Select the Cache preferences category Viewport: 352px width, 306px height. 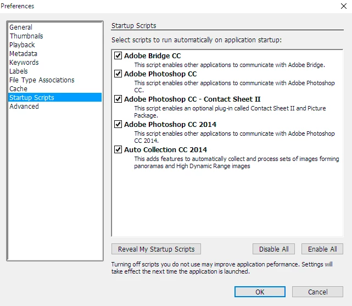[55, 88]
